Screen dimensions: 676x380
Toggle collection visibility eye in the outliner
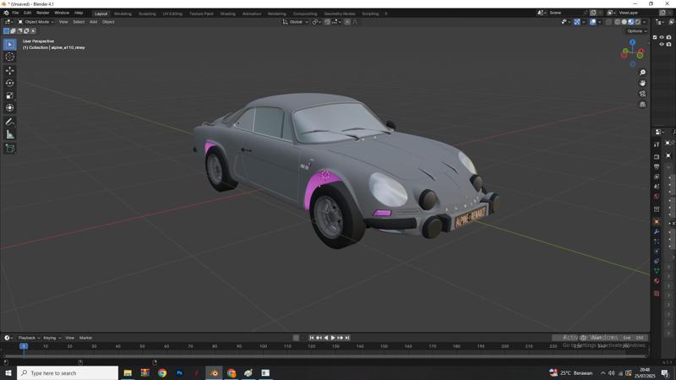pos(662,37)
